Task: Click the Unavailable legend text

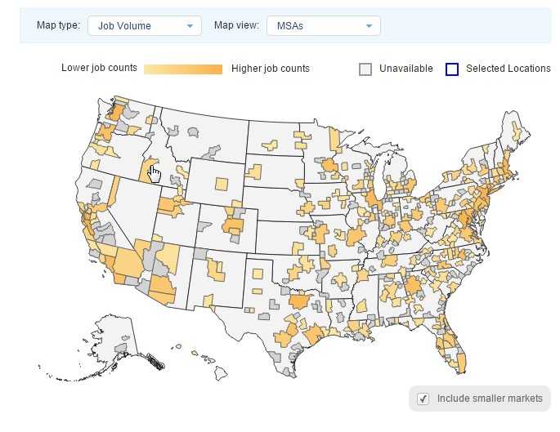Action: (406, 69)
